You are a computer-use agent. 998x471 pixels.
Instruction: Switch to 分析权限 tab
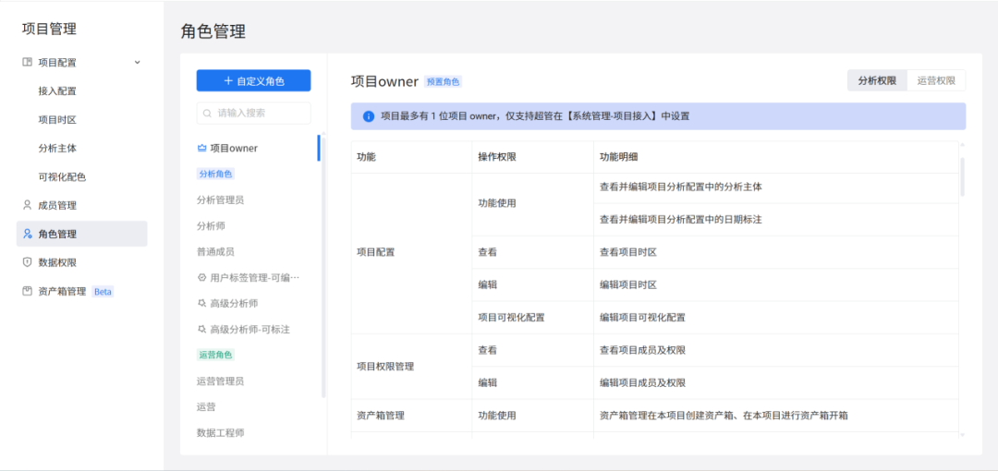pos(877,81)
